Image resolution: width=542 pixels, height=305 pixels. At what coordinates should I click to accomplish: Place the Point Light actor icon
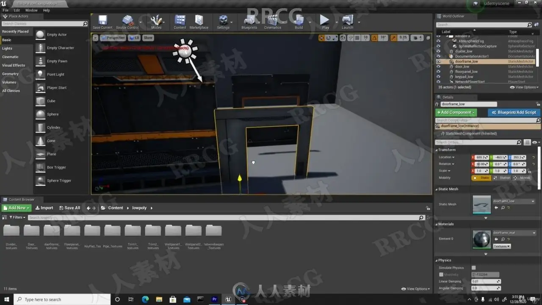pos(40,75)
